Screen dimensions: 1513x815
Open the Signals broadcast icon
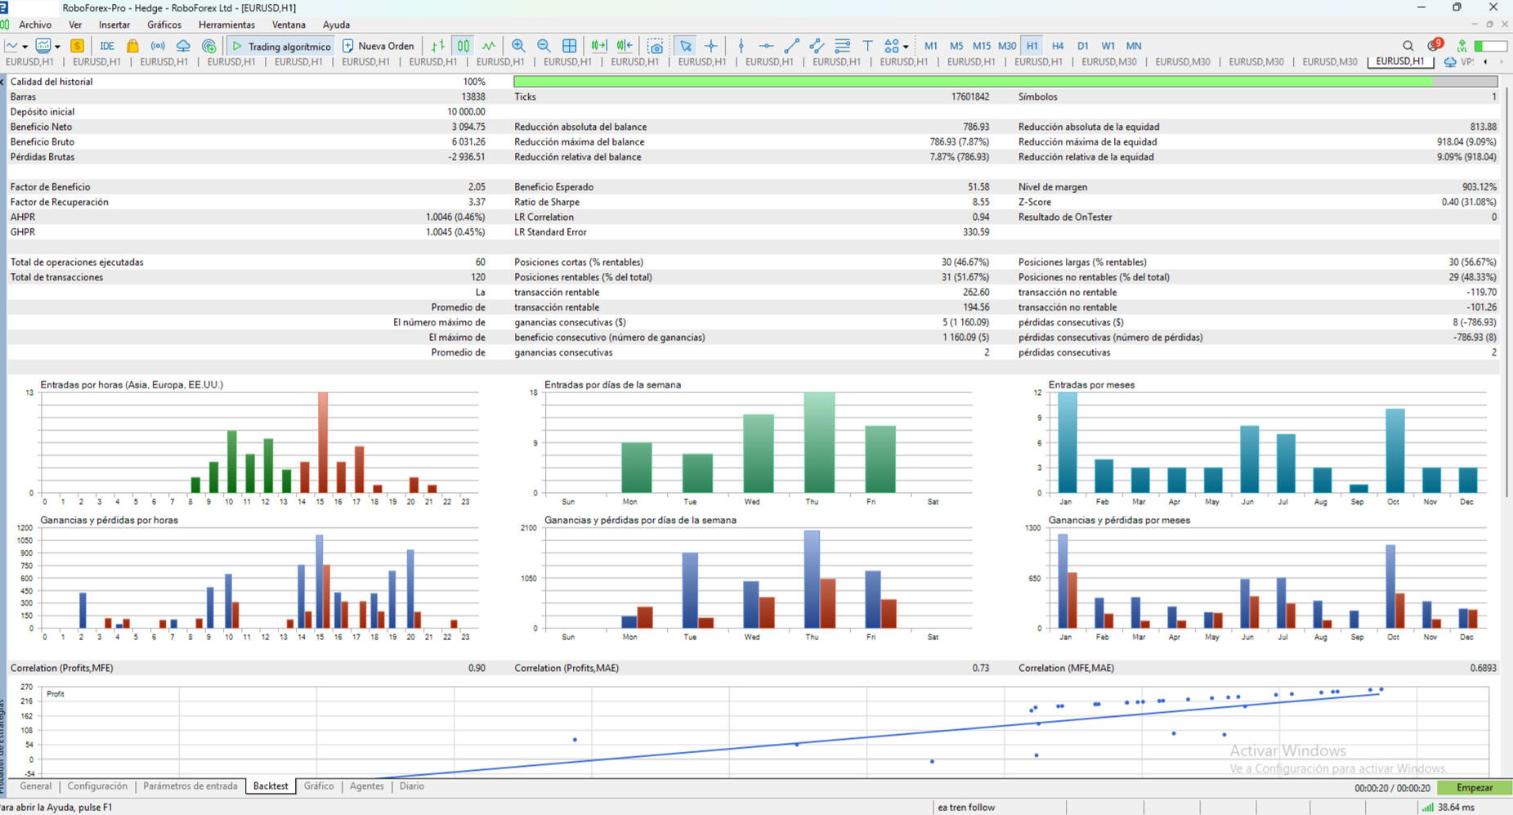click(x=158, y=46)
